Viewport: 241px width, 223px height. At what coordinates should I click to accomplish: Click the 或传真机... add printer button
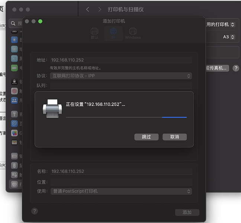click(218, 68)
